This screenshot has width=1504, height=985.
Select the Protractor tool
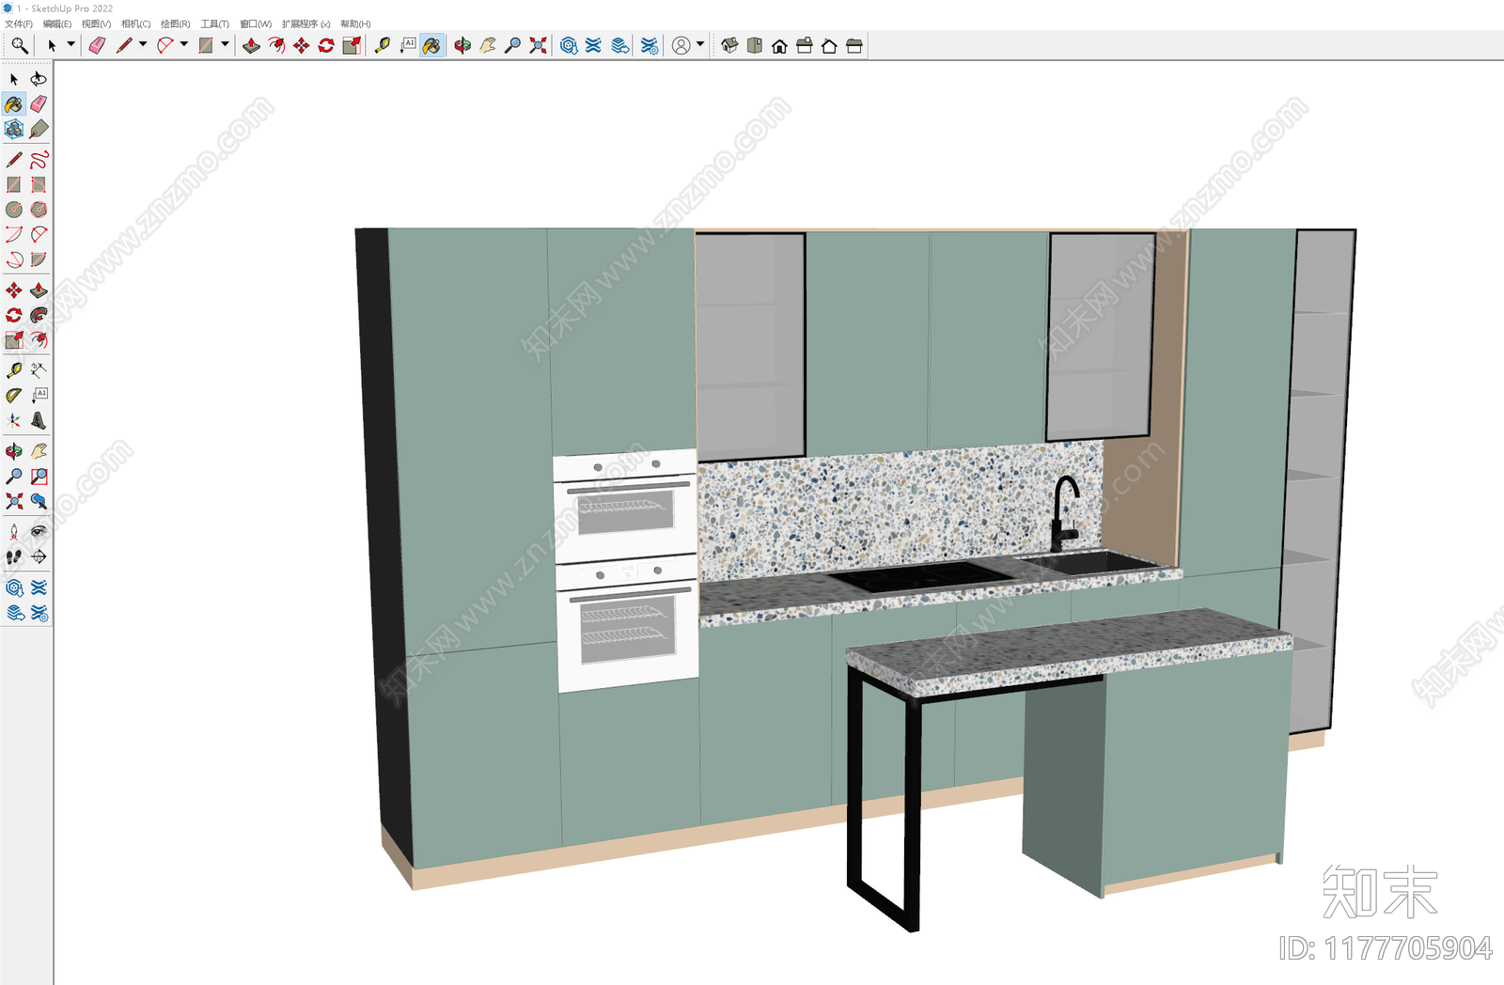tap(14, 395)
